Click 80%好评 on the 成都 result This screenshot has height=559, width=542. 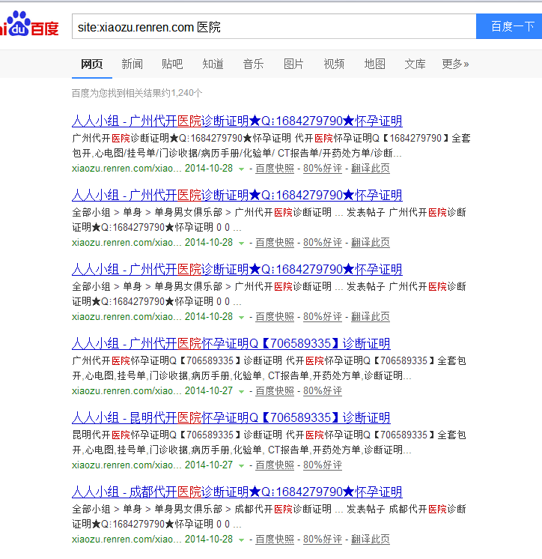[322, 539]
